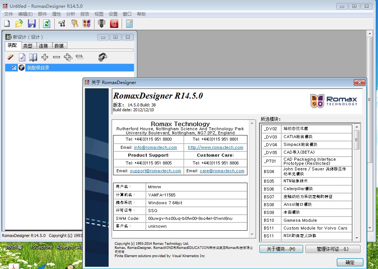Screen dimensions: 378x269
Task: Open the 编辑(E) menu
Action: point(25,14)
